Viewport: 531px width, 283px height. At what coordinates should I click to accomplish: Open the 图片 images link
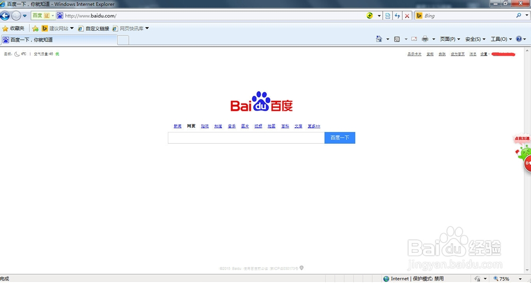tap(245, 126)
